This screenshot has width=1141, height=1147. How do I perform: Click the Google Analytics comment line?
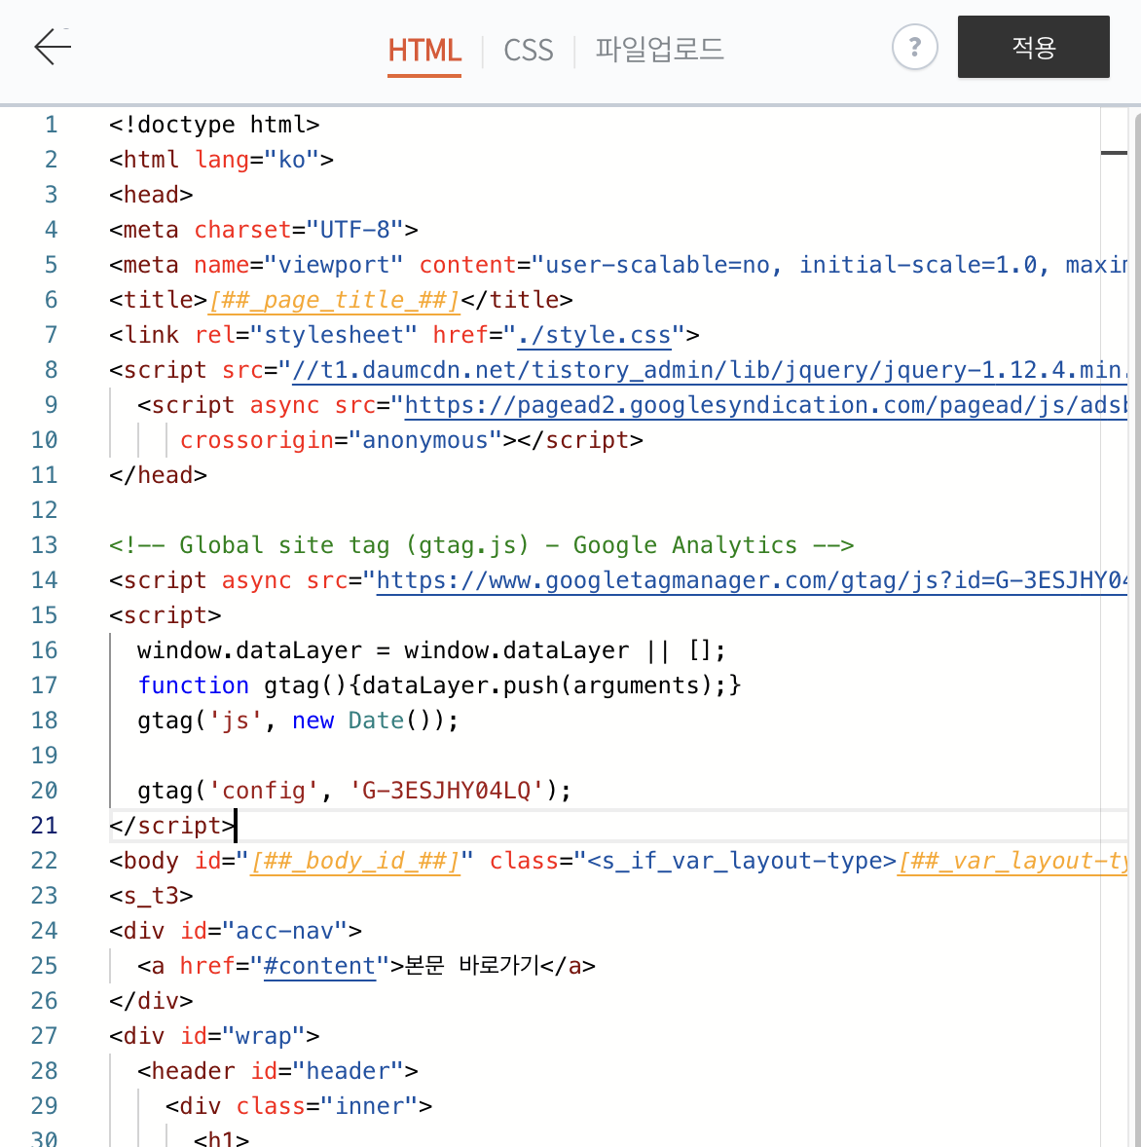481,545
